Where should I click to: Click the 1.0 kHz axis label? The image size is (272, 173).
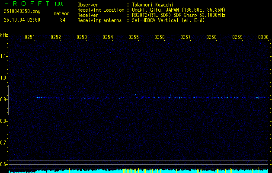[x=3, y=78]
